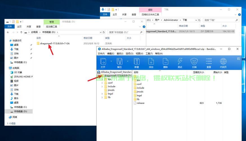The height and width of the screenshot is (141, 246).
Task: Sort by 原始大小 column in Bandizip
Action: pos(218,72)
